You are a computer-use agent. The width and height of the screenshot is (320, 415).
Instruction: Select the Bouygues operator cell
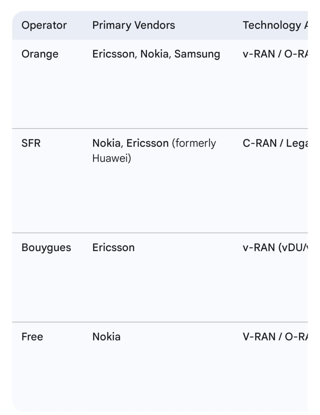pyautogui.click(x=46, y=248)
